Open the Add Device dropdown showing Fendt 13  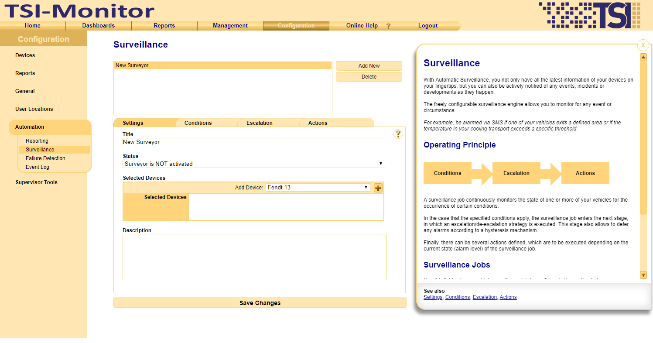click(x=318, y=188)
